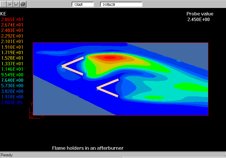Click the upper flame holder V-shape
Screen dimensions: 226x158
[72, 66]
